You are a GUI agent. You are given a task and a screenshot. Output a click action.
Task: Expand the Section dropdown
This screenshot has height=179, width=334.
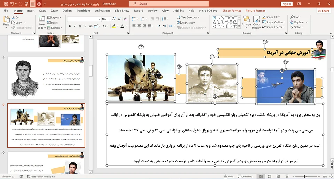tap(55, 28)
